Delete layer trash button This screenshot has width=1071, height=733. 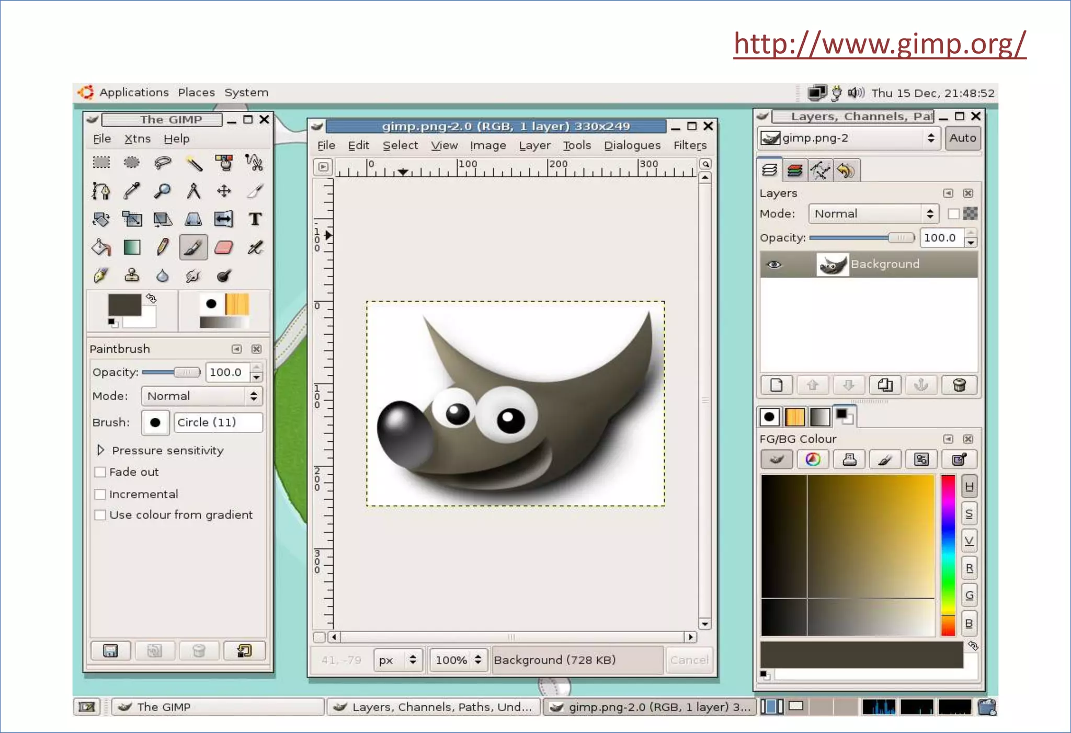(x=959, y=385)
